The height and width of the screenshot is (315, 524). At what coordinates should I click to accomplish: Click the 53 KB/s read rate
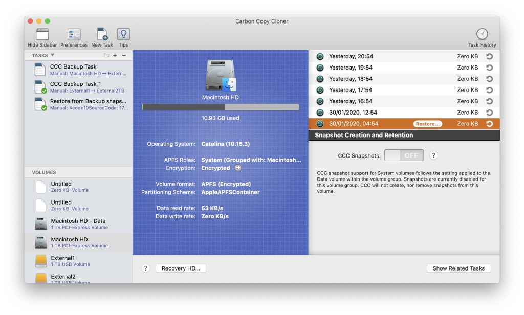click(212, 208)
